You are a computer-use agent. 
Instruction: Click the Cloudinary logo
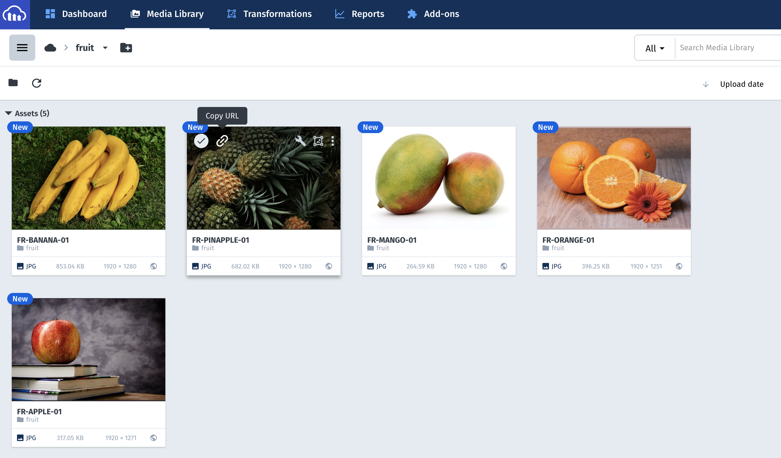tap(15, 14)
